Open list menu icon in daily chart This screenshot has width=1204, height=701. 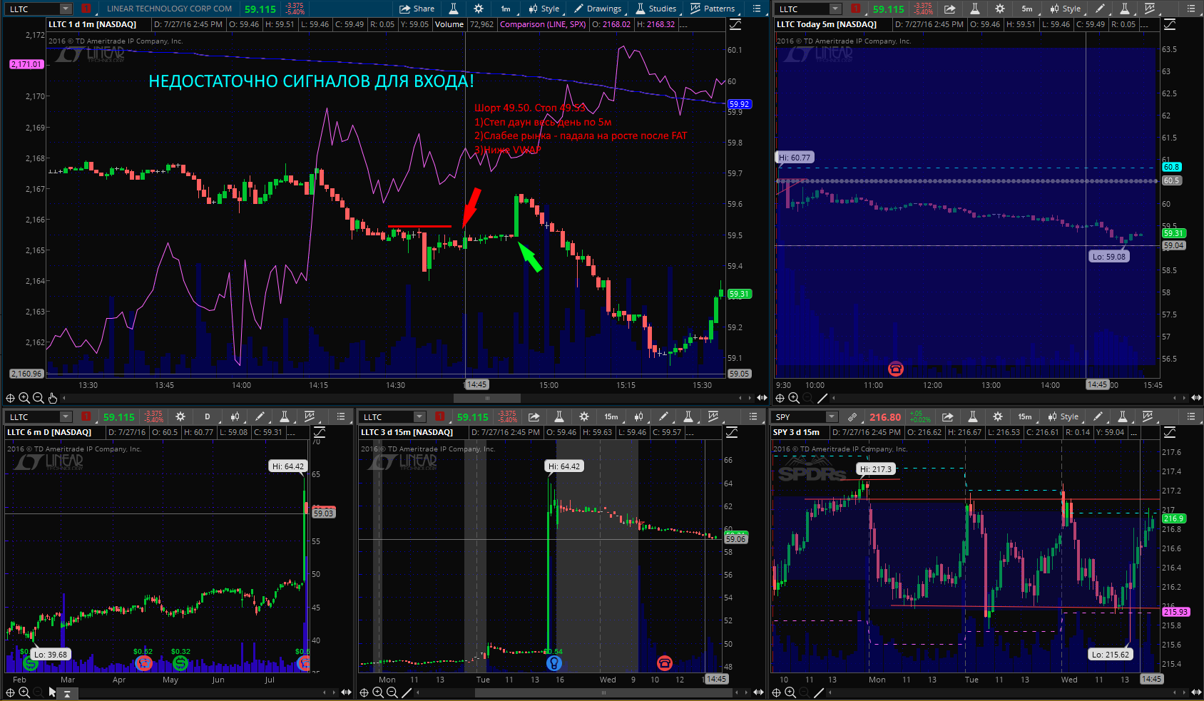pos(341,416)
